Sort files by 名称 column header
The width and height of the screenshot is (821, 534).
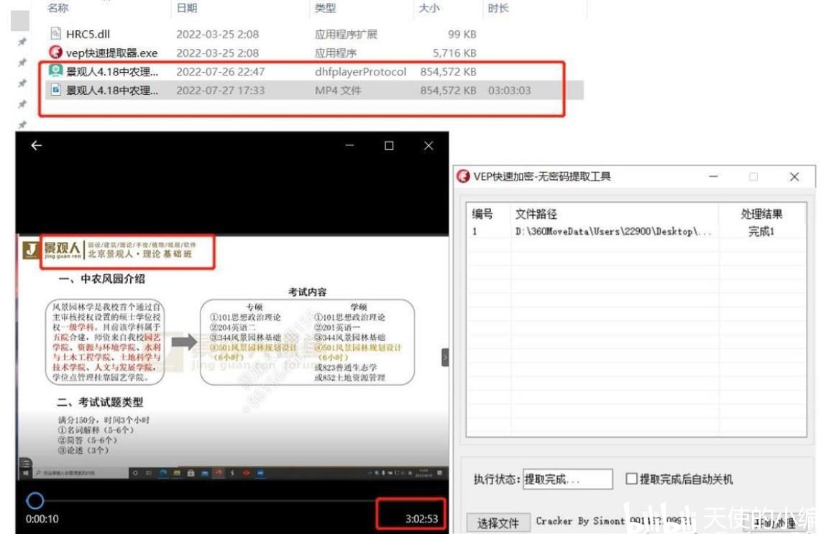pos(58,8)
